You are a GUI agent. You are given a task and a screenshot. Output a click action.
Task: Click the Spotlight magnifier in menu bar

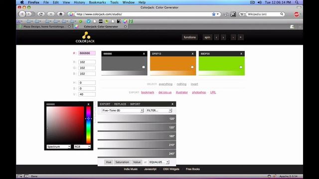coord(297,2)
